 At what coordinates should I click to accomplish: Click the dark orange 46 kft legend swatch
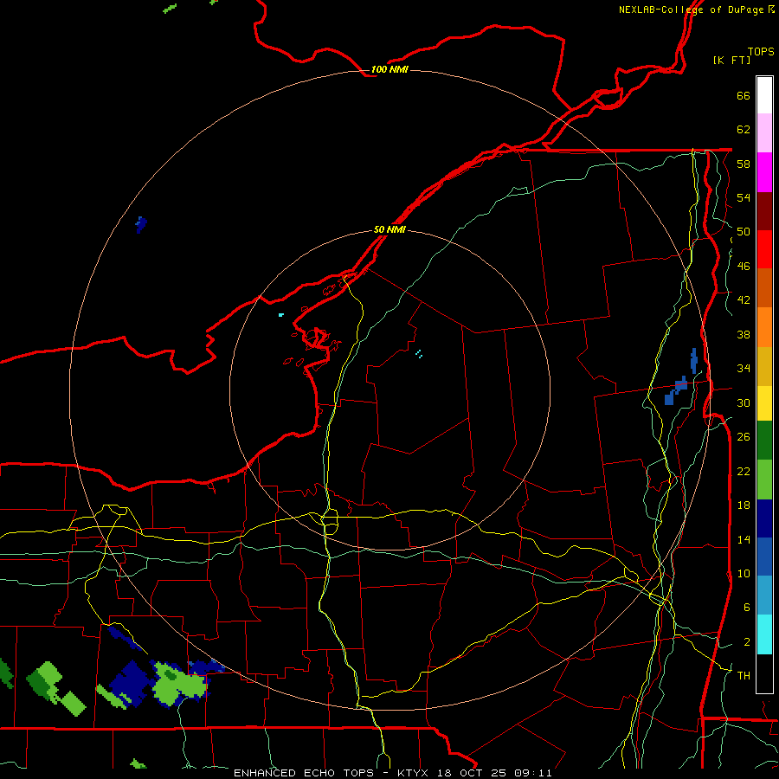[764, 288]
